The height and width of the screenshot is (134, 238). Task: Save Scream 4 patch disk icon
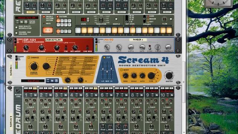point(57,81)
